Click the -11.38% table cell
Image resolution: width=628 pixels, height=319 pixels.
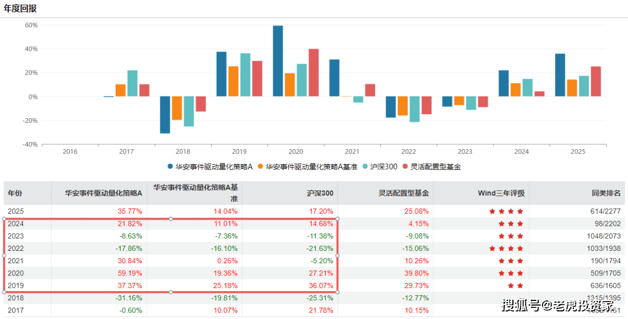coord(320,236)
